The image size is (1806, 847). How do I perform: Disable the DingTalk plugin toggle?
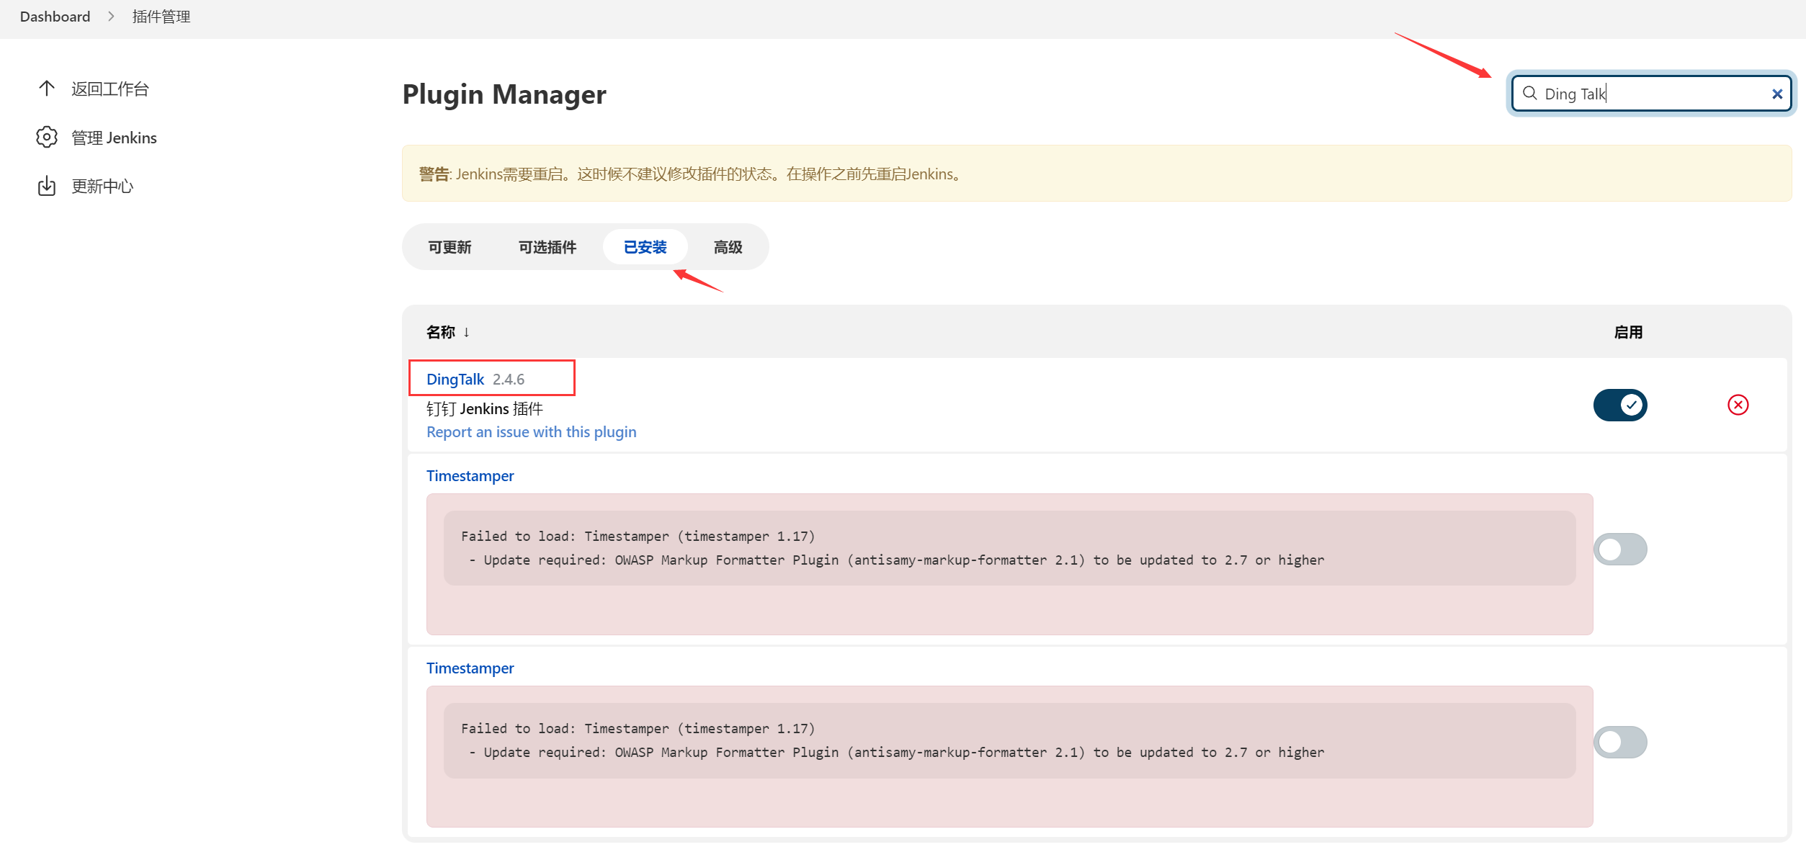1620,405
